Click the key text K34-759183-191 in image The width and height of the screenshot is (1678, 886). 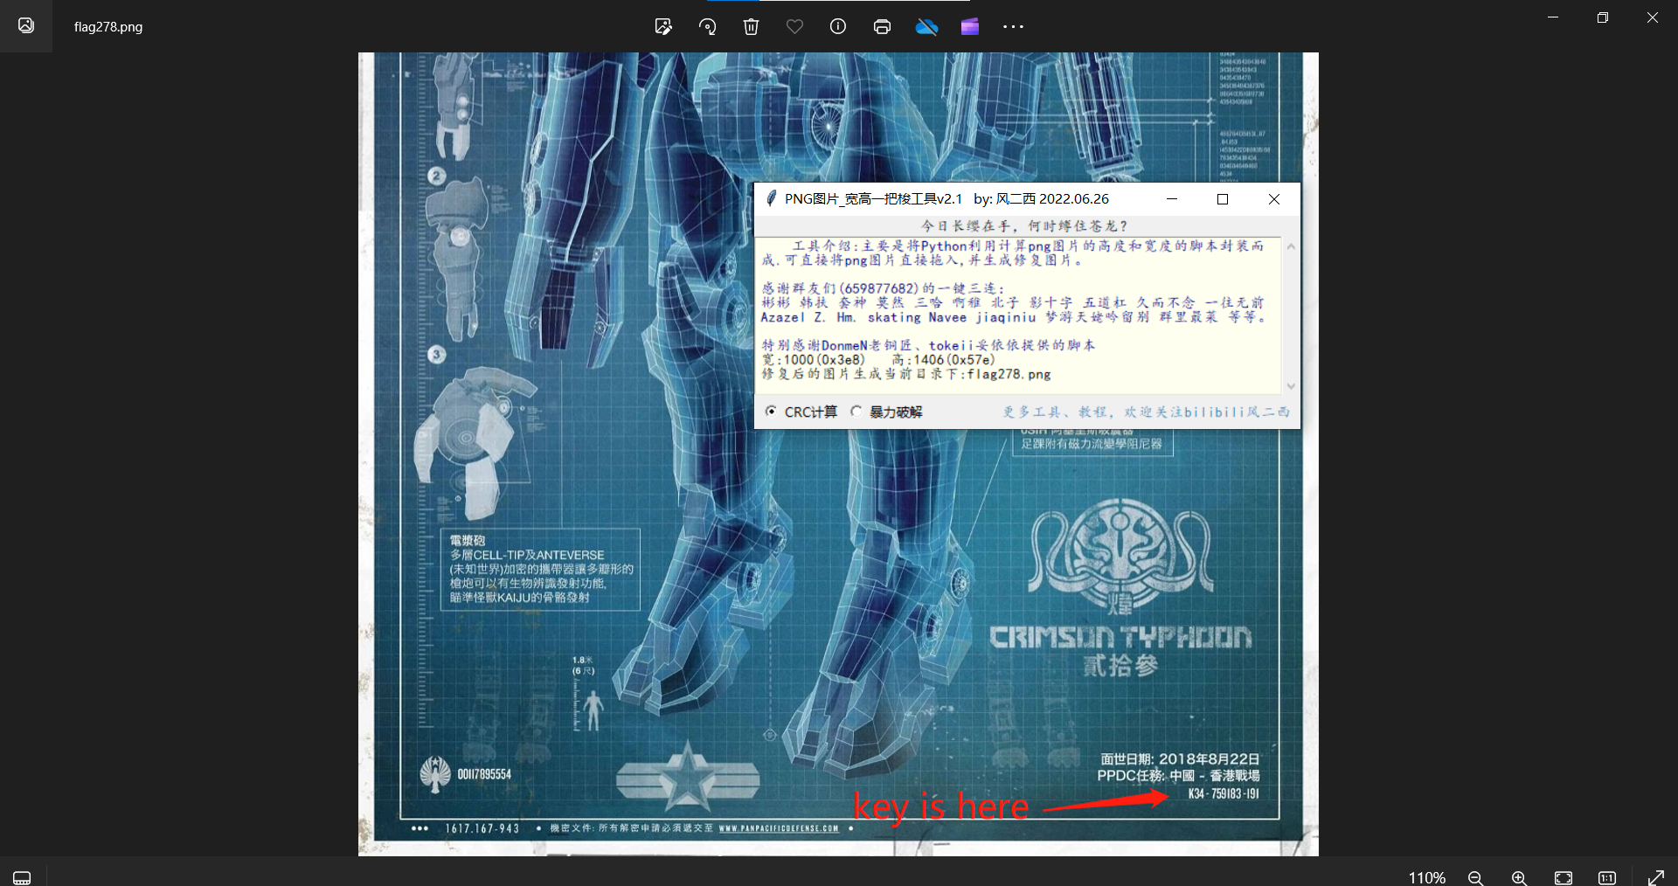click(x=1224, y=794)
